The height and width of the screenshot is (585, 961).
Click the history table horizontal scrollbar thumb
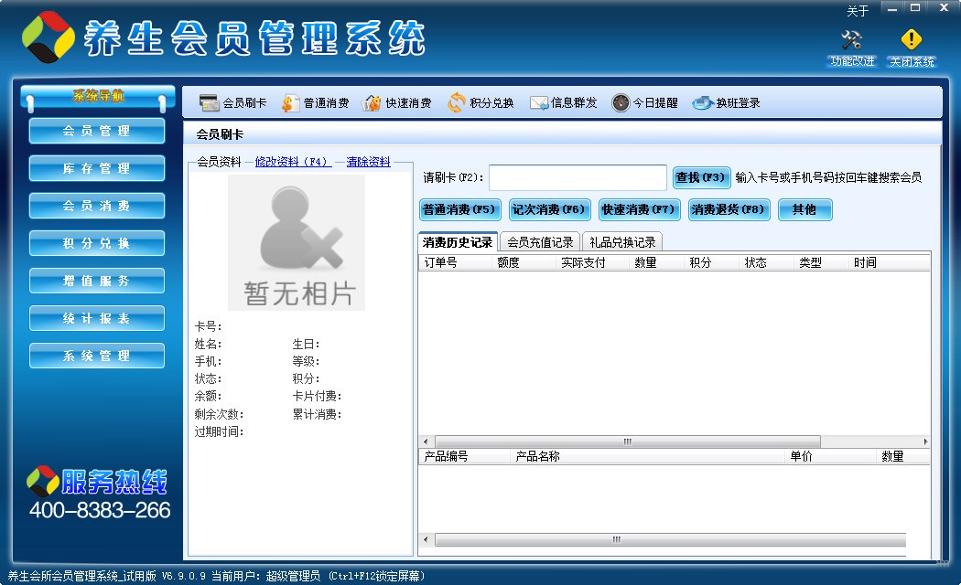[628, 441]
